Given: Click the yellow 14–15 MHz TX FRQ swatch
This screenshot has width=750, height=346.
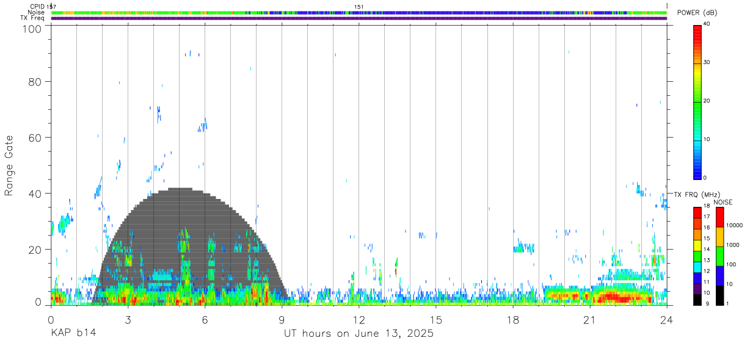Looking at the screenshot, I should (x=697, y=245).
